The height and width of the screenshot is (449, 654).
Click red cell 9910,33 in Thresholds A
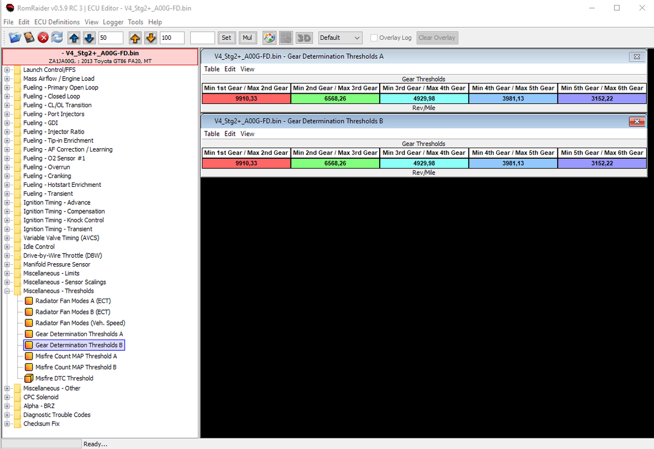click(x=246, y=98)
